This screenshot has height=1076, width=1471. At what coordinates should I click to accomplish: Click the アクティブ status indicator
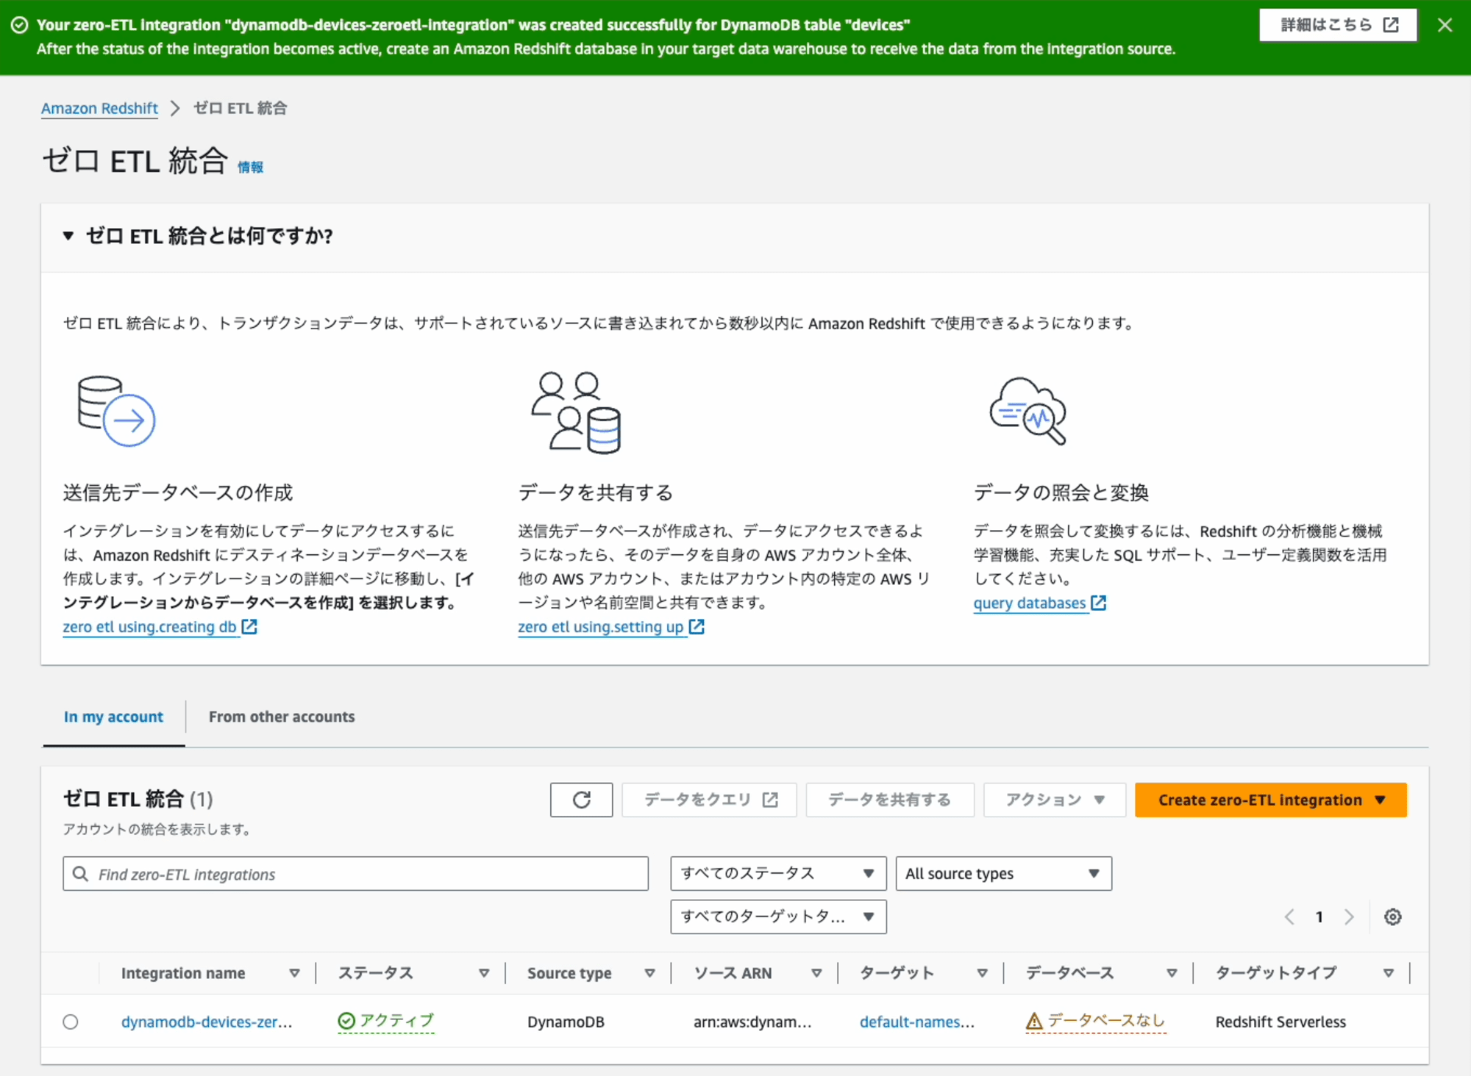click(x=386, y=1021)
